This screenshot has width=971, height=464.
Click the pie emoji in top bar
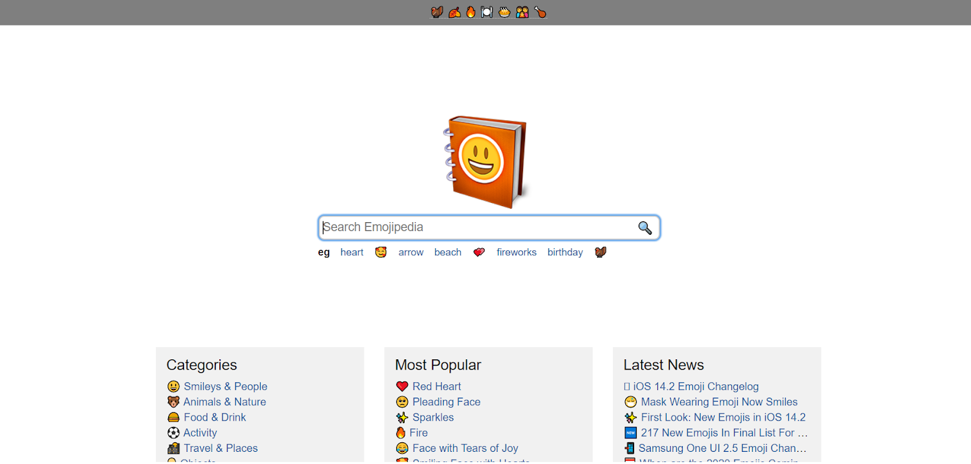[504, 12]
